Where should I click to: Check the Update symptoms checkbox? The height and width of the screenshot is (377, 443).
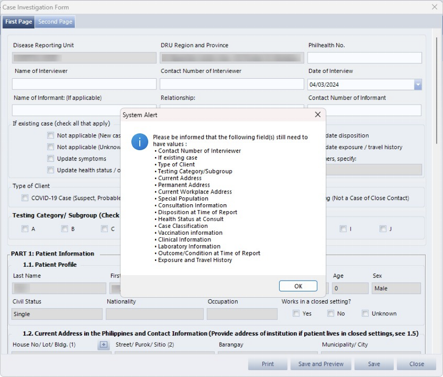pyautogui.click(x=51, y=158)
